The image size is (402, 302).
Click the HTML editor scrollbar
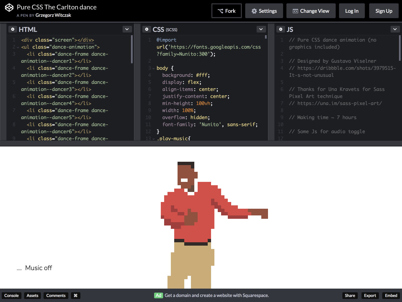click(132, 49)
